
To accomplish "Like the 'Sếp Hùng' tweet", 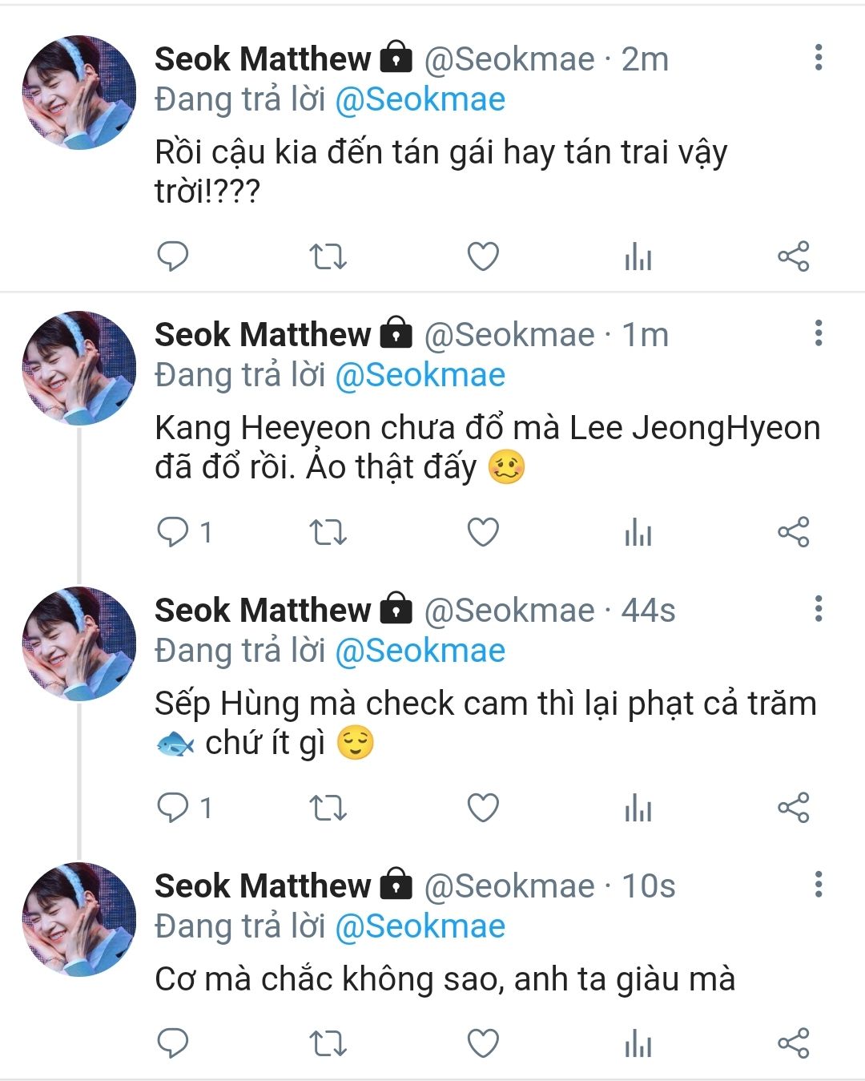I will tap(483, 808).
